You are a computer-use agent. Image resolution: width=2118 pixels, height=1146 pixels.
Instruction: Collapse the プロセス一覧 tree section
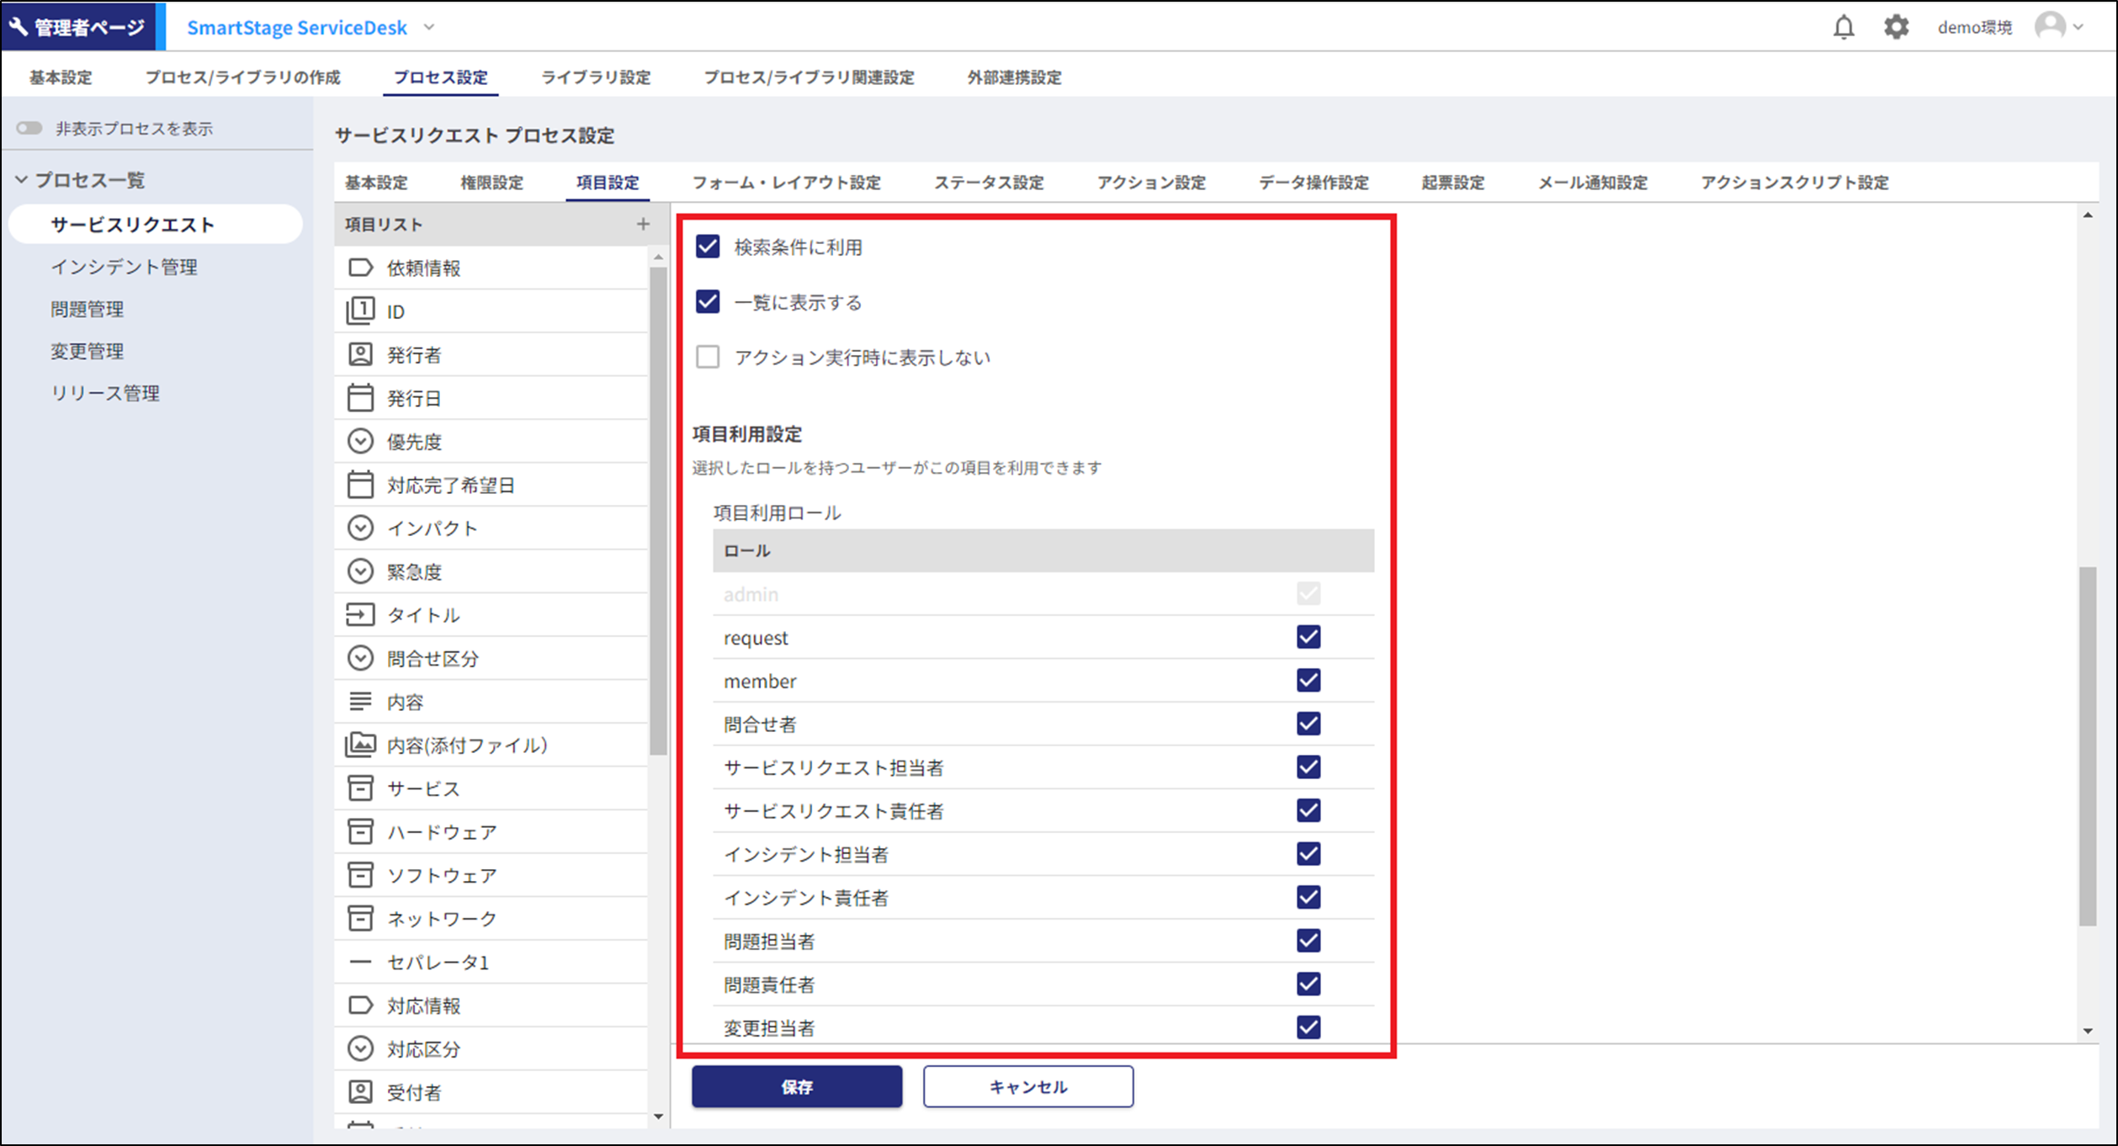click(22, 180)
